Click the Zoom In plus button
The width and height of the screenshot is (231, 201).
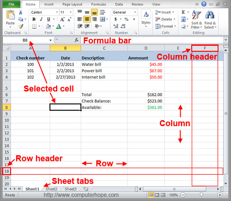(220, 195)
